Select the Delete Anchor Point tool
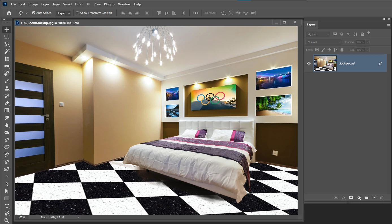This screenshot has height=224, width=392. point(7,162)
